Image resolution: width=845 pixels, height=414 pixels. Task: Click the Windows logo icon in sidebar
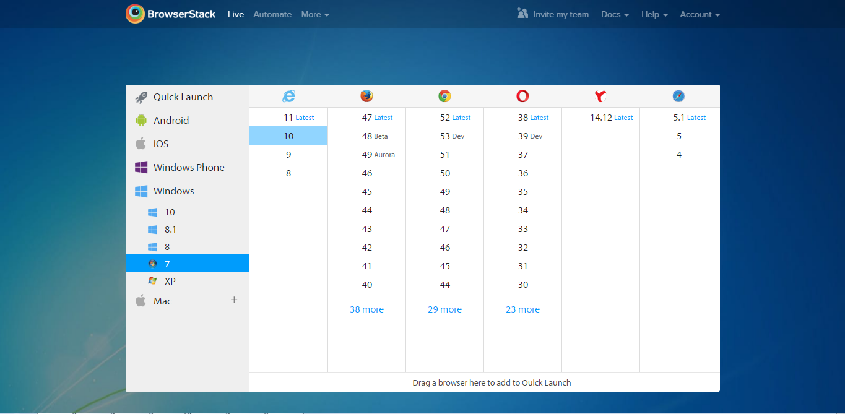point(141,191)
